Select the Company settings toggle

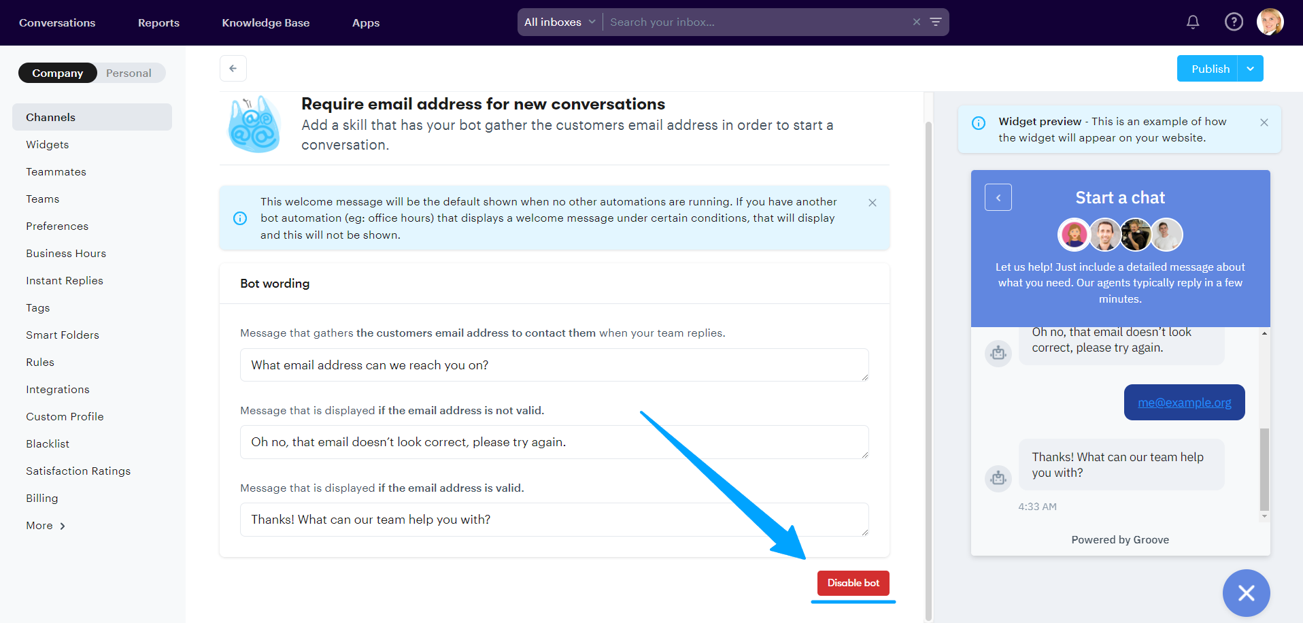point(58,73)
